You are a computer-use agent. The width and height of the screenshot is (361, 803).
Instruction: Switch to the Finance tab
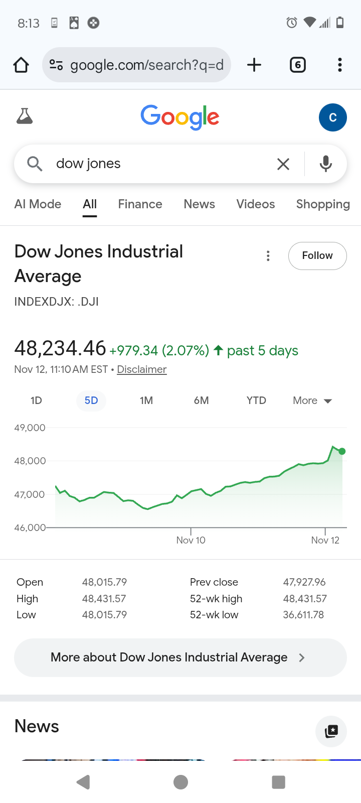pyautogui.click(x=140, y=204)
